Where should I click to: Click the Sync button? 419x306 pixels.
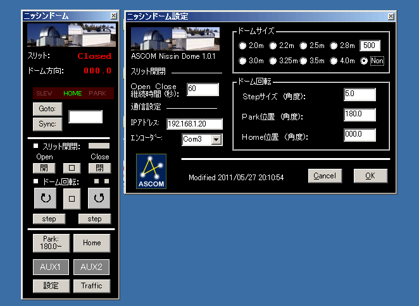click(47, 124)
